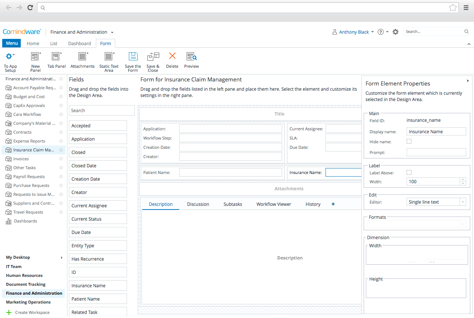Switch to the Dashboard tab

79,43
